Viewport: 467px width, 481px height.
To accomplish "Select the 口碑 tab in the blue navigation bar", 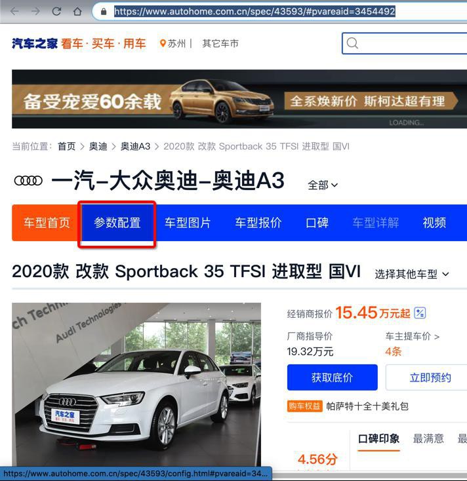I will [x=317, y=223].
